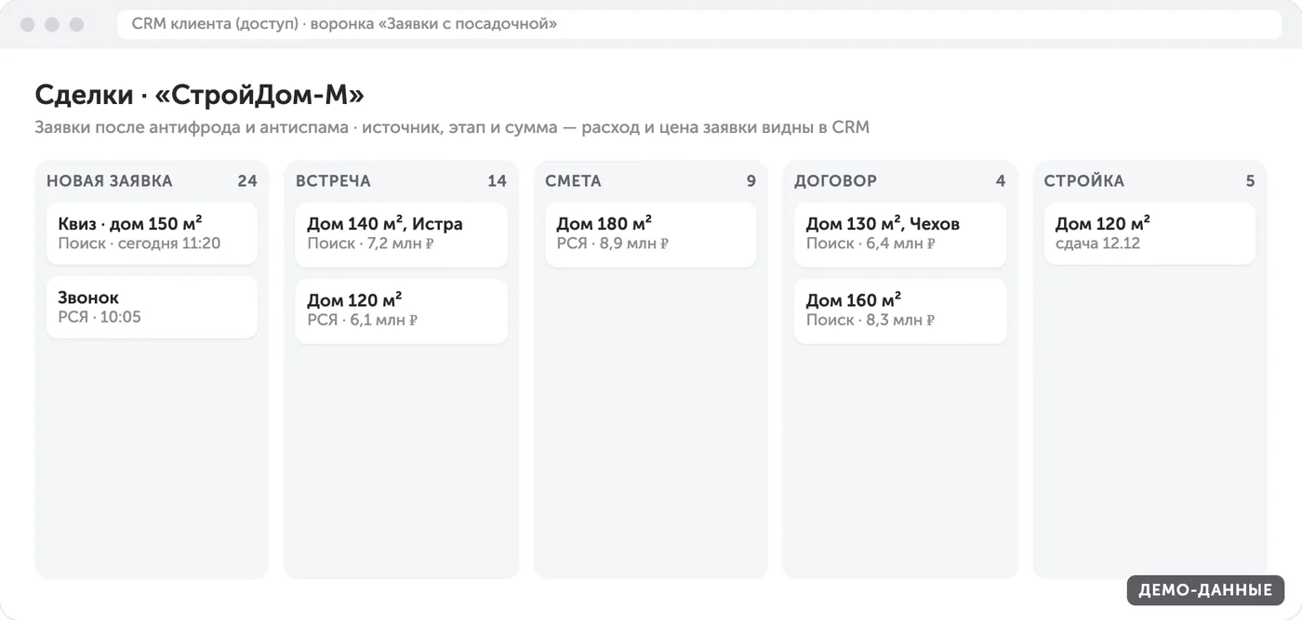The image size is (1302, 620).
Task: Click the count 9 in Смета column
Action: (x=751, y=181)
